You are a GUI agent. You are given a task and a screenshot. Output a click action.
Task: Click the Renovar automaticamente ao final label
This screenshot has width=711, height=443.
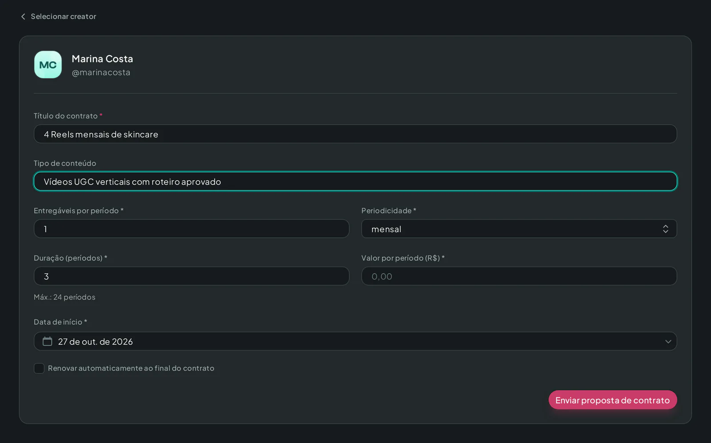pyautogui.click(x=131, y=368)
